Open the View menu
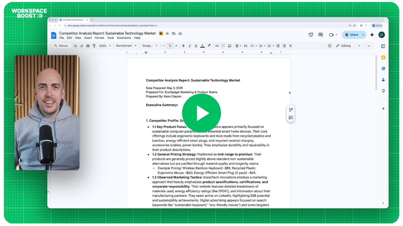 point(78,38)
